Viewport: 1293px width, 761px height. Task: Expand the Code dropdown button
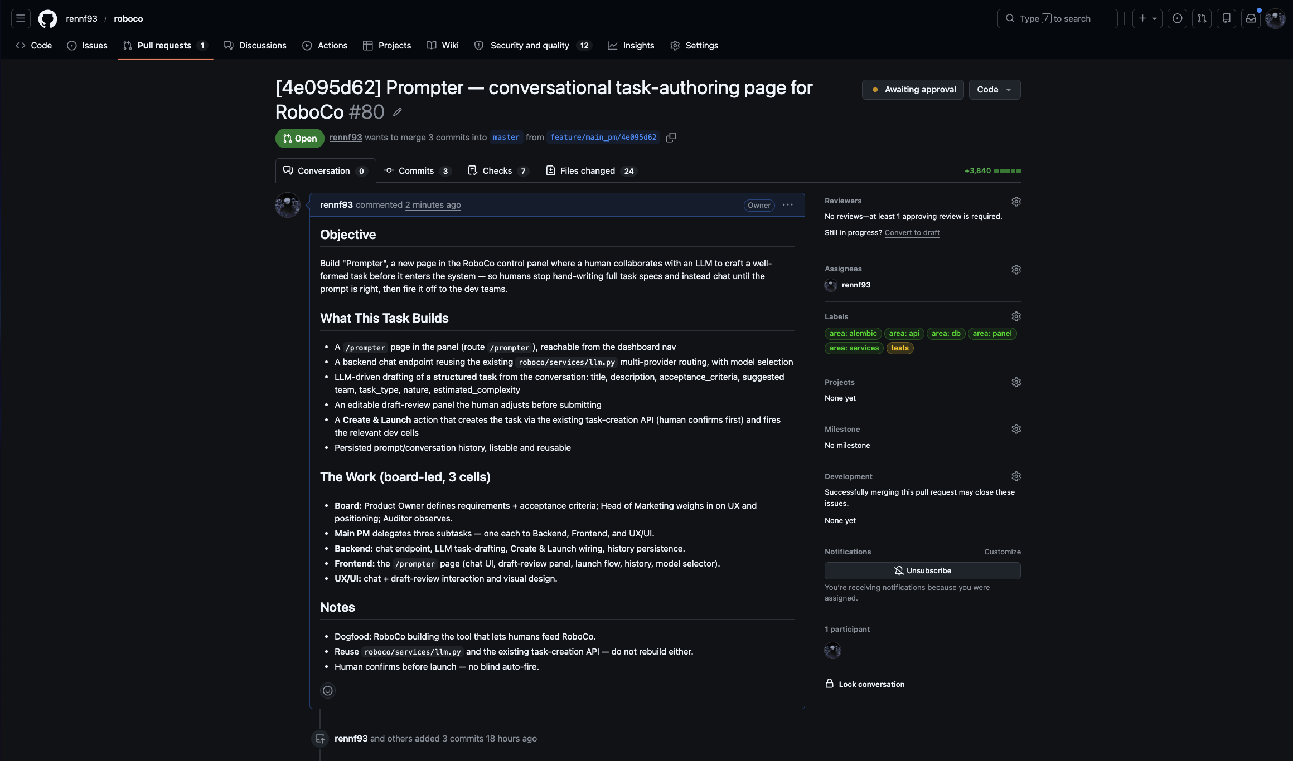tap(995, 90)
